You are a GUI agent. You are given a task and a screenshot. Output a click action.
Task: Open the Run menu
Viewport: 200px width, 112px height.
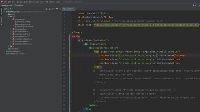(37, 2)
